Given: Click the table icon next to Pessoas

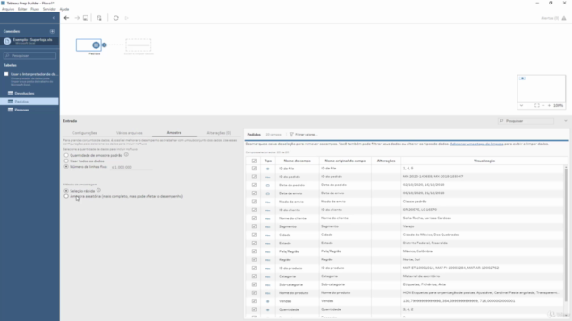Looking at the screenshot, I should pos(11,110).
